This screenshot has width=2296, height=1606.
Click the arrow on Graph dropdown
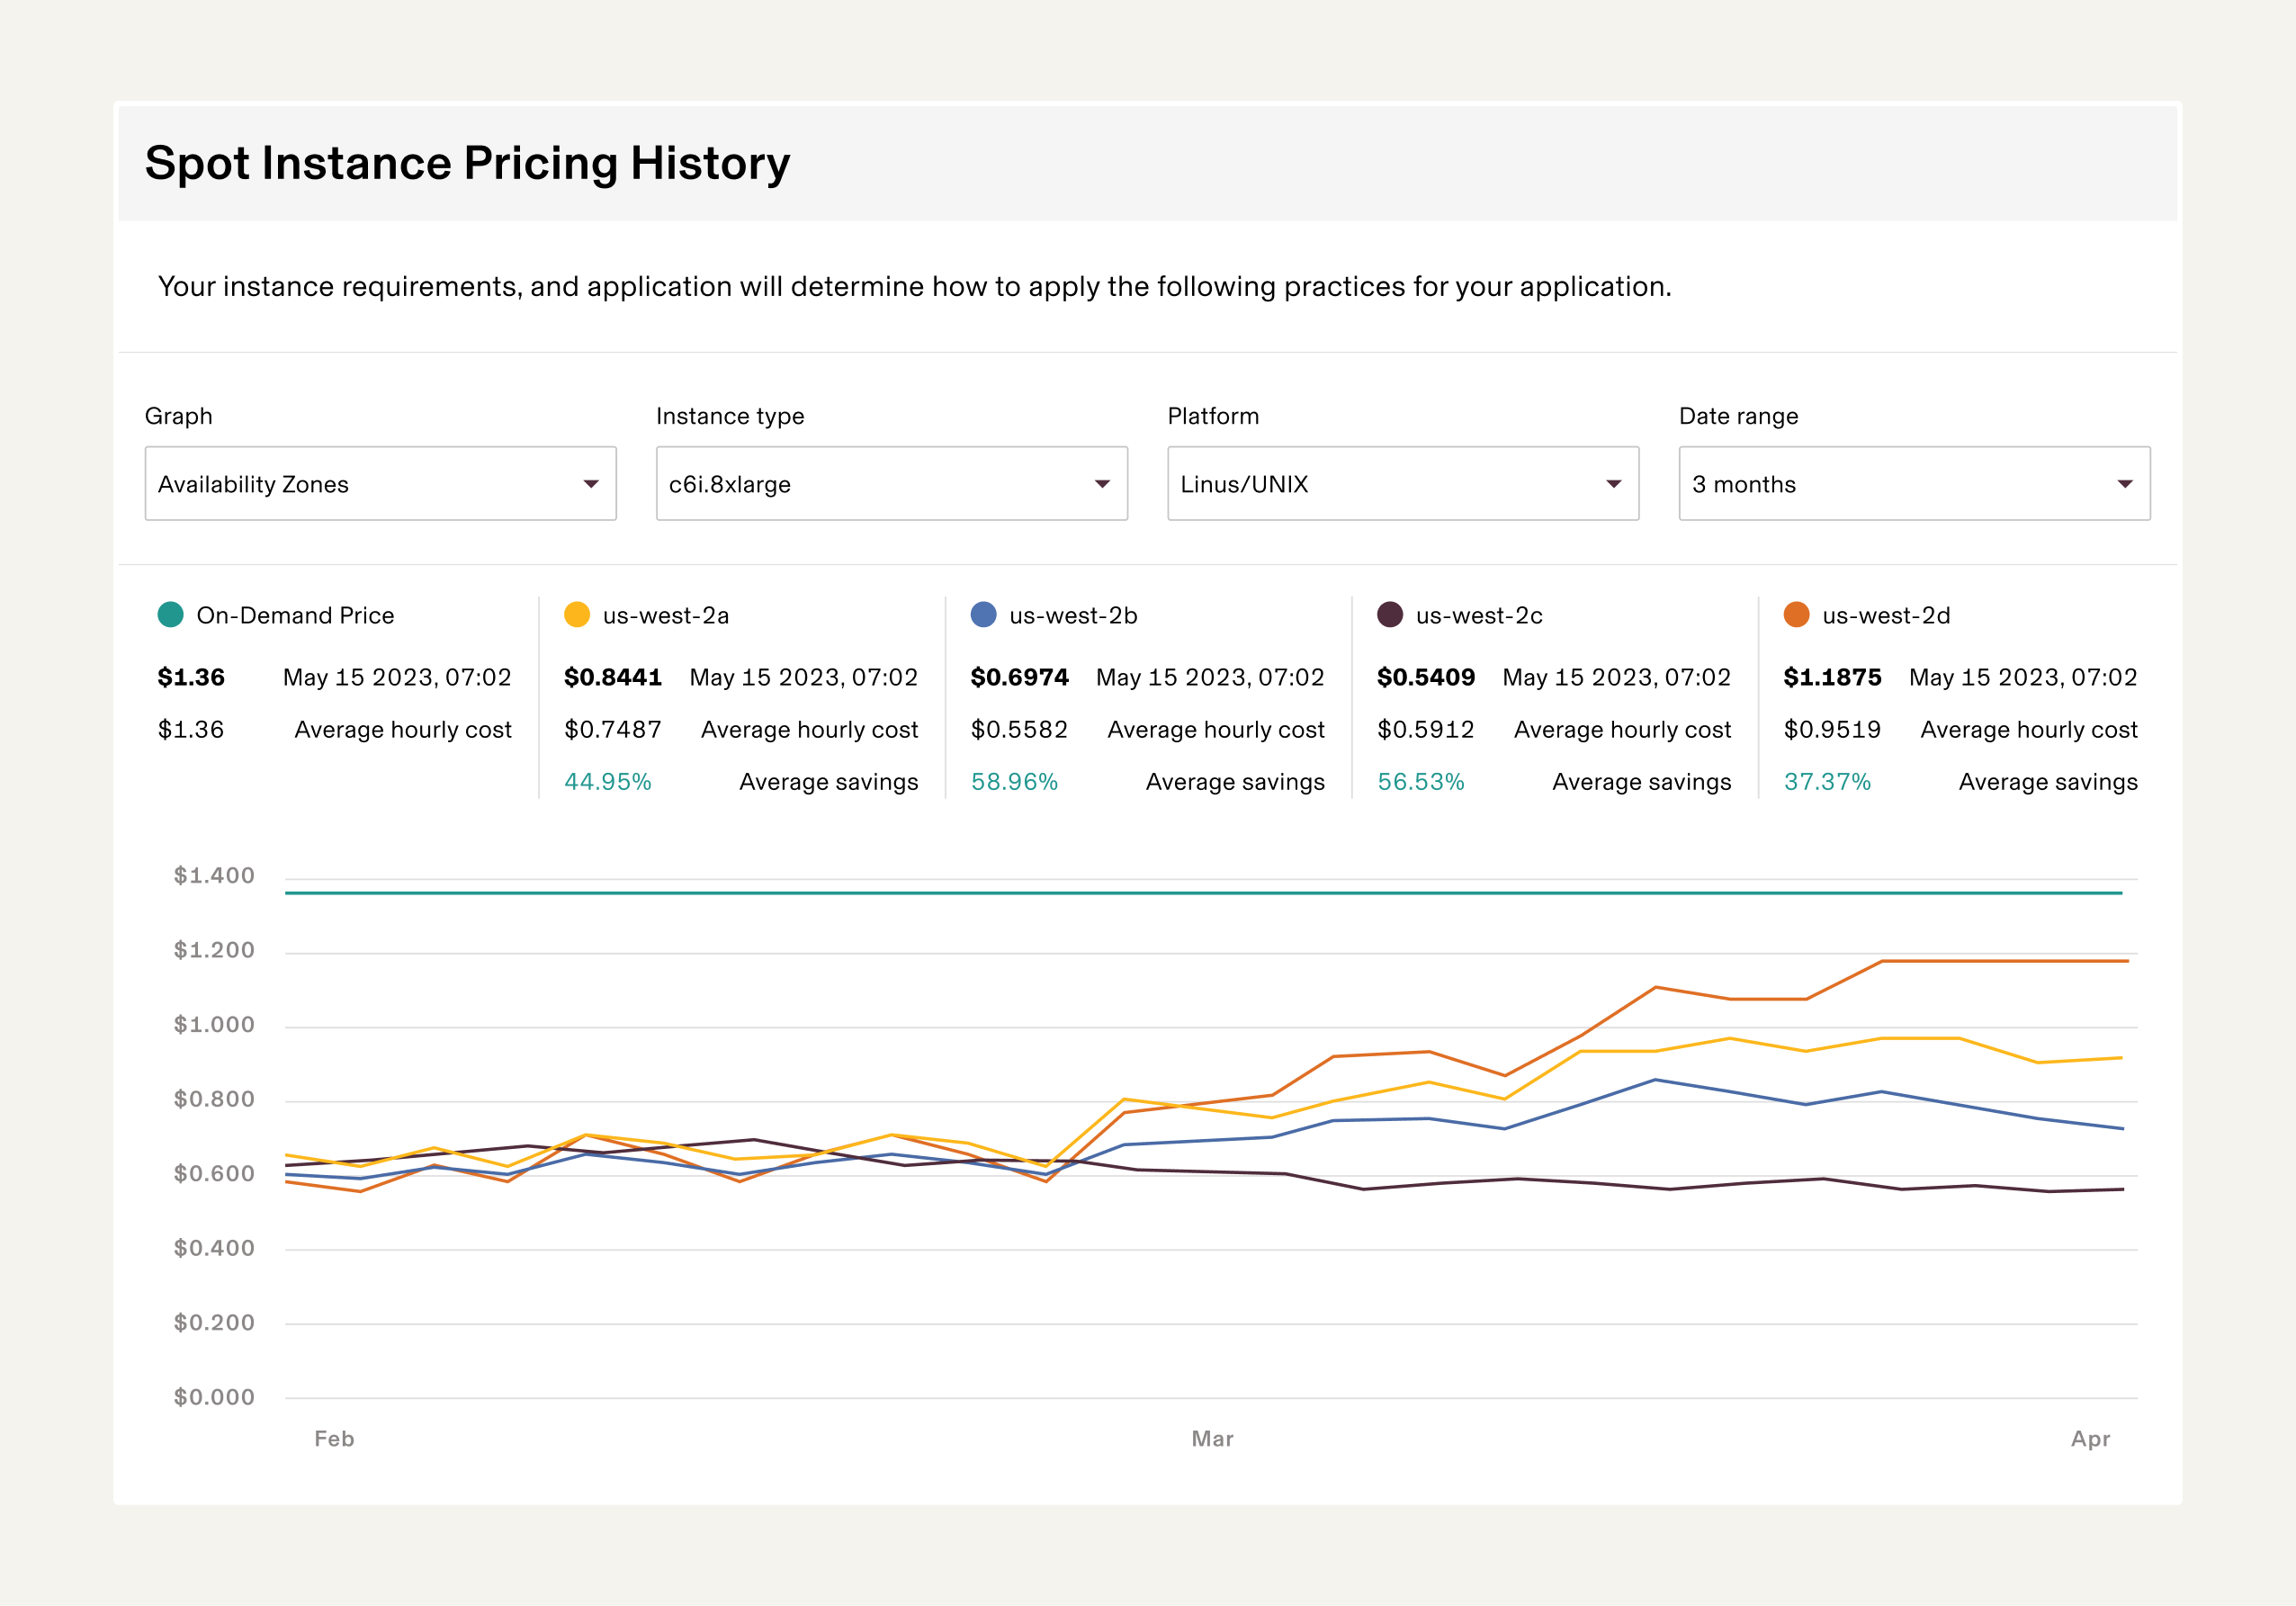point(591,484)
